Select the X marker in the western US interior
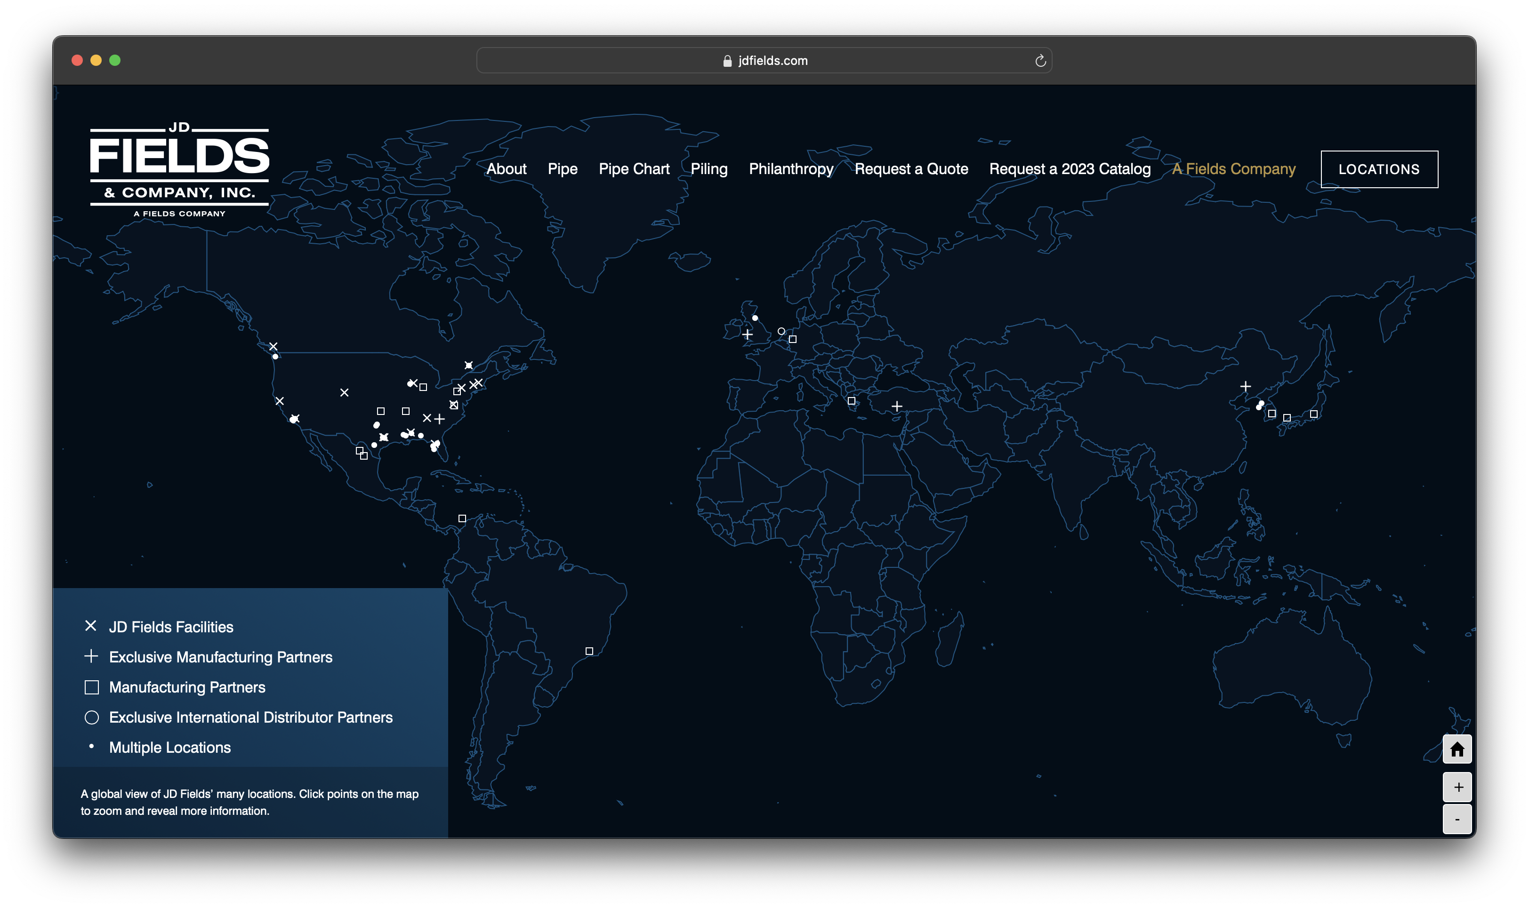This screenshot has height=908, width=1529. click(345, 392)
